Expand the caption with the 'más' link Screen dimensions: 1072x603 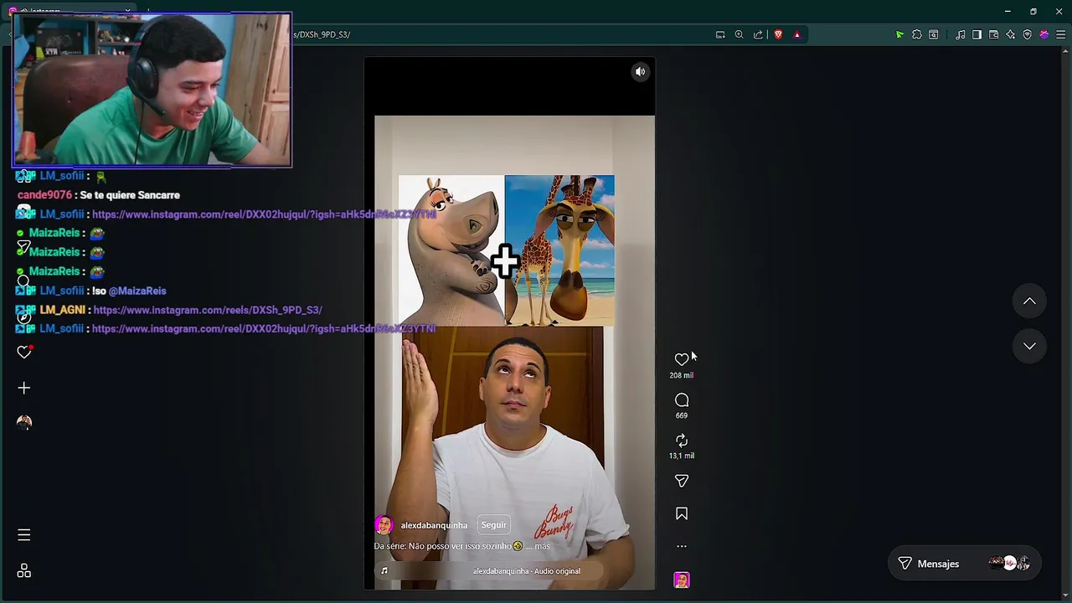pos(543,546)
